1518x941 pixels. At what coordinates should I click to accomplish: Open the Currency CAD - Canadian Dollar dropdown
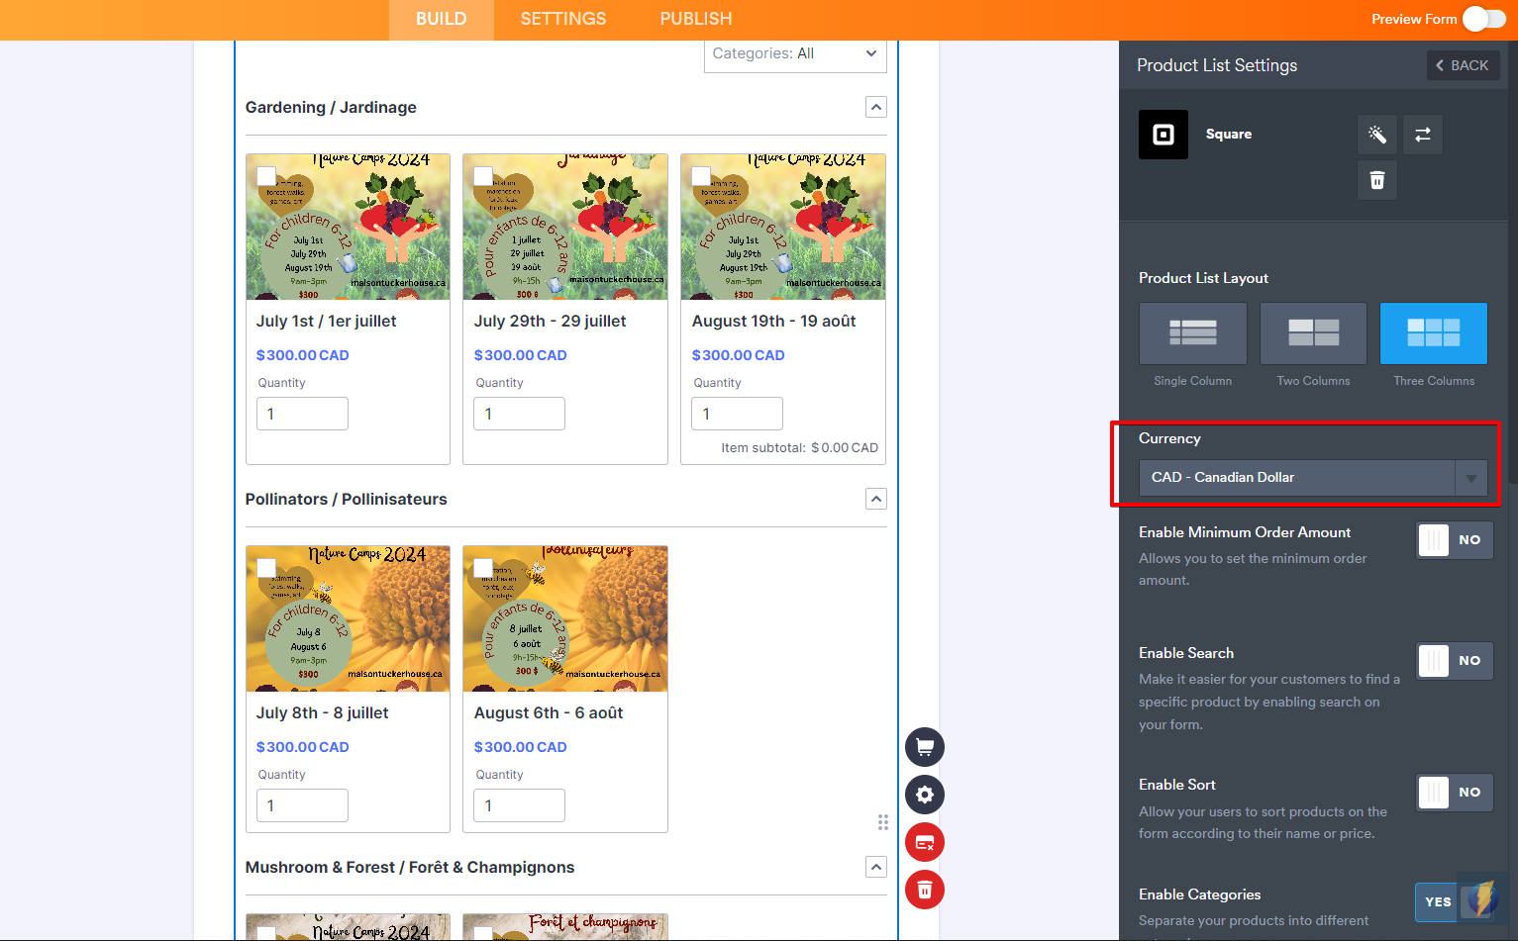pos(1313,478)
